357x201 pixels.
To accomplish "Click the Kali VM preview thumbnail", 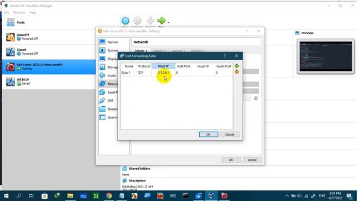I will (326, 56).
